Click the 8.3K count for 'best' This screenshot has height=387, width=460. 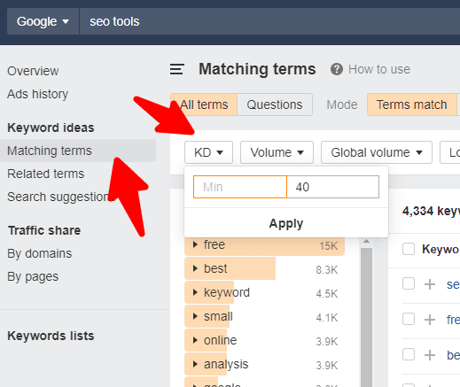(326, 270)
